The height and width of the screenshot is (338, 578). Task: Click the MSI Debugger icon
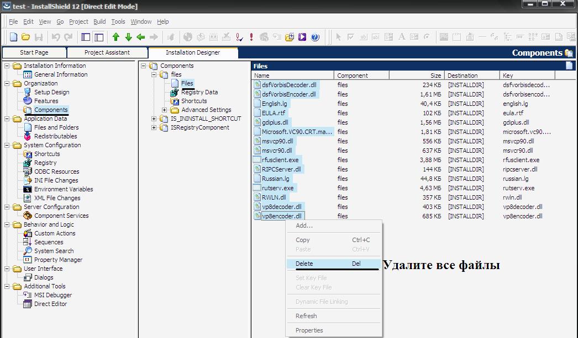(x=28, y=295)
